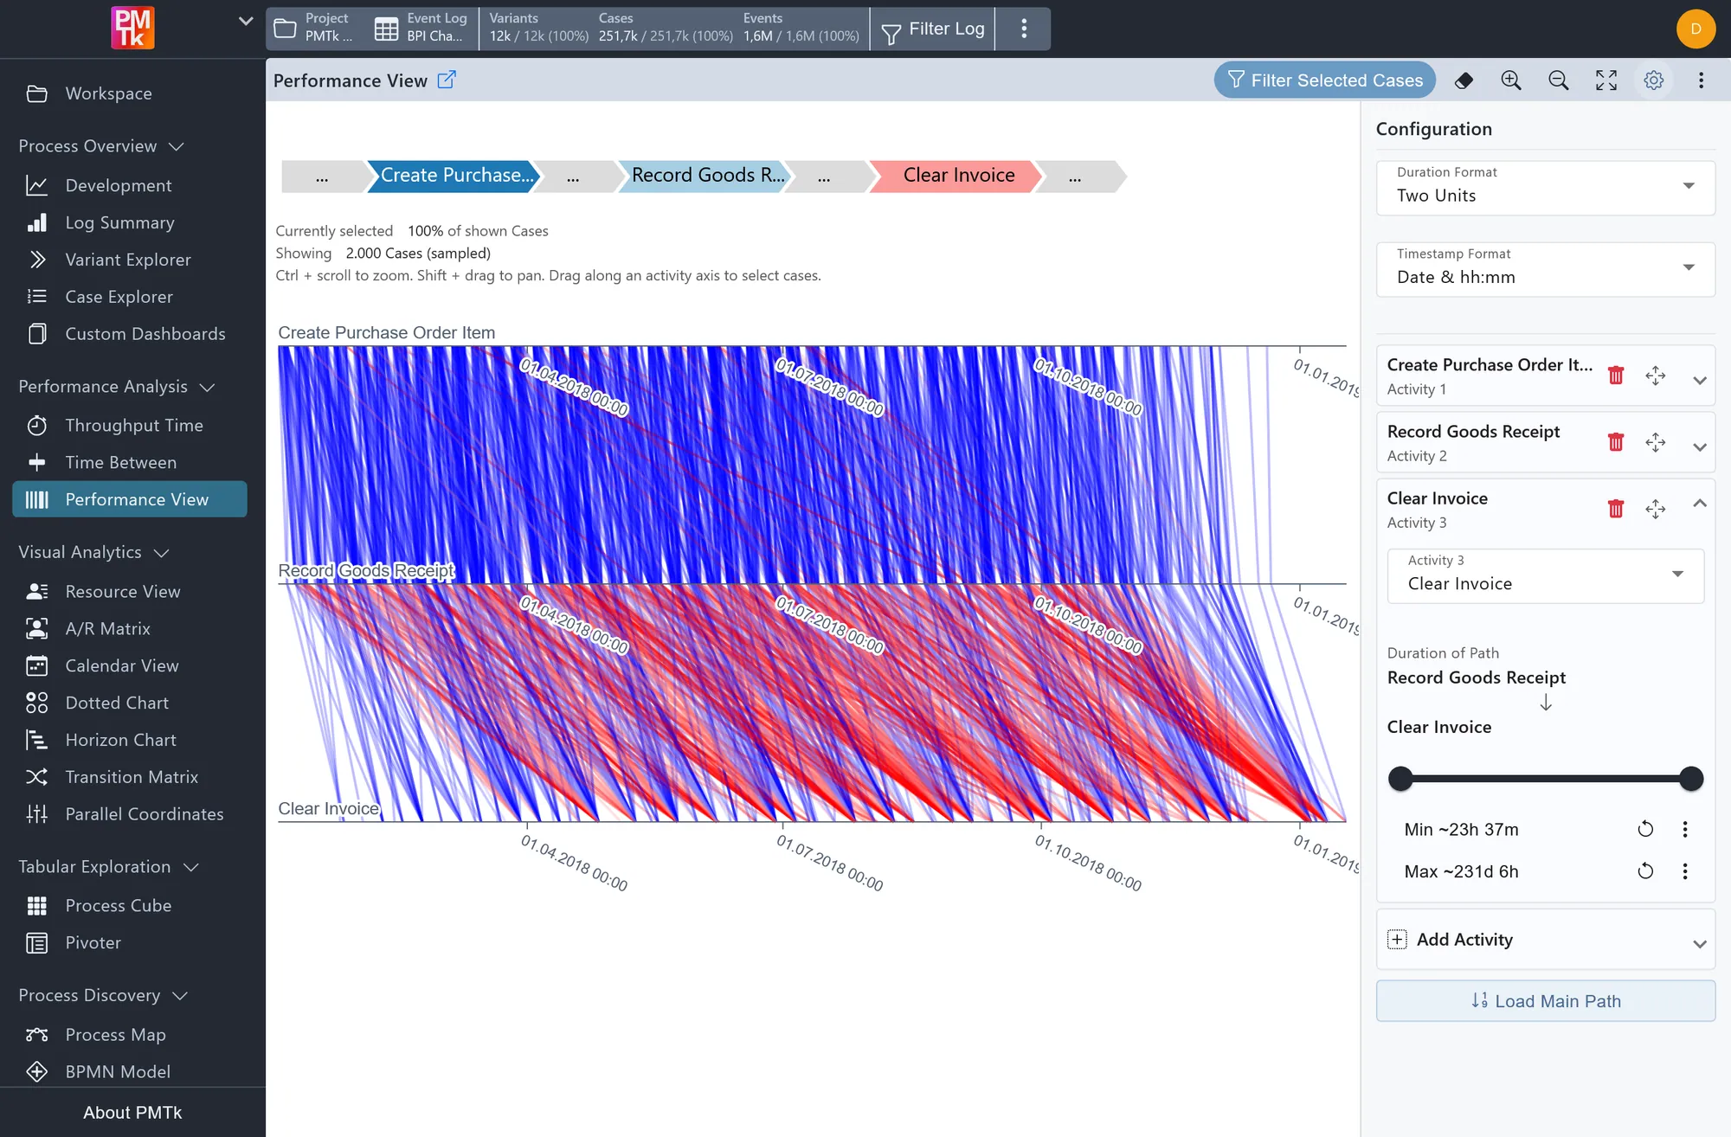Open the Throughput Time view
1731x1137 pixels.
(x=130, y=425)
